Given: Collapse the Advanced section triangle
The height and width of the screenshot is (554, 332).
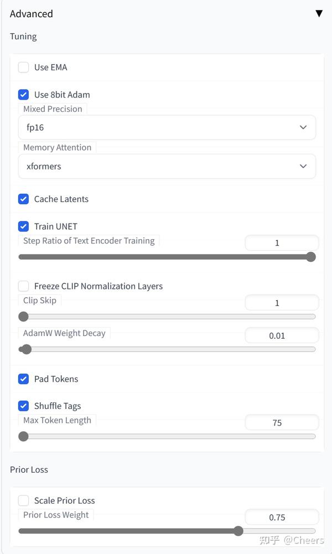Looking at the screenshot, I should coord(319,13).
